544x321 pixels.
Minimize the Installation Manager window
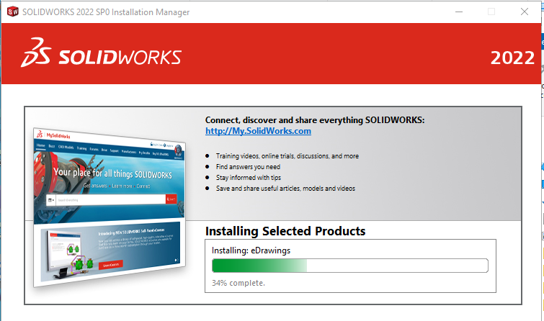pyautogui.click(x=459, y=12)
